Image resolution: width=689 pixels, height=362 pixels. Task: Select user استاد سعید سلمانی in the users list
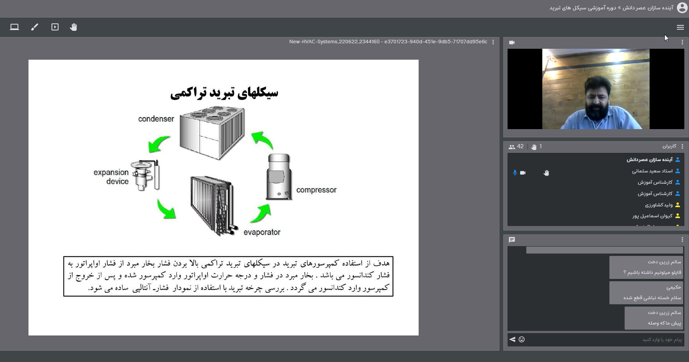tap(652, 171)
